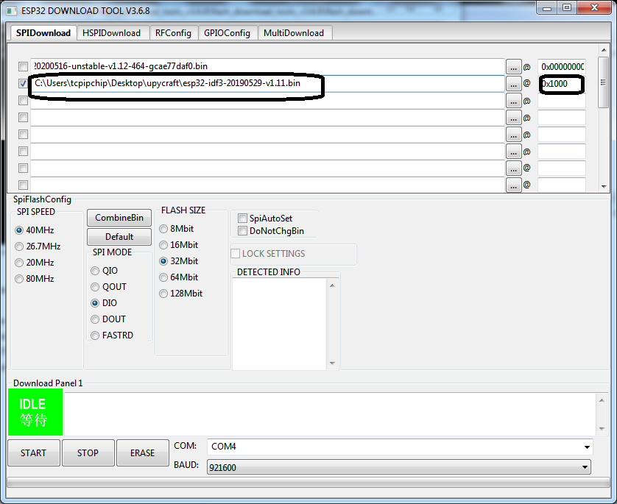
Task: Click the ERASE button
Action: (142, 453)
